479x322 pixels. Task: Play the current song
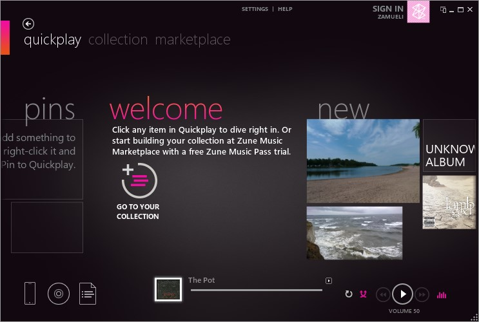(x=403, y=294)
